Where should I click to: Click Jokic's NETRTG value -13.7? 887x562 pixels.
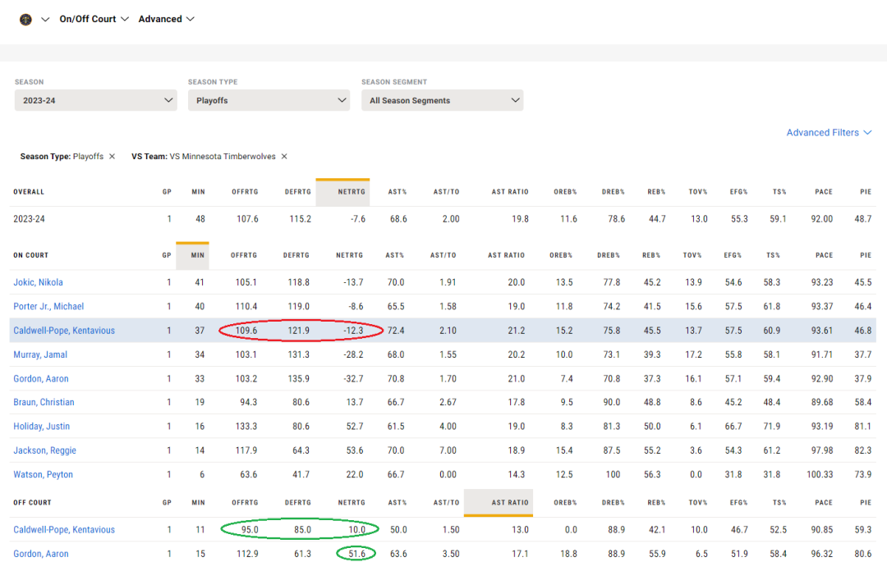click(x=353, y=282)
